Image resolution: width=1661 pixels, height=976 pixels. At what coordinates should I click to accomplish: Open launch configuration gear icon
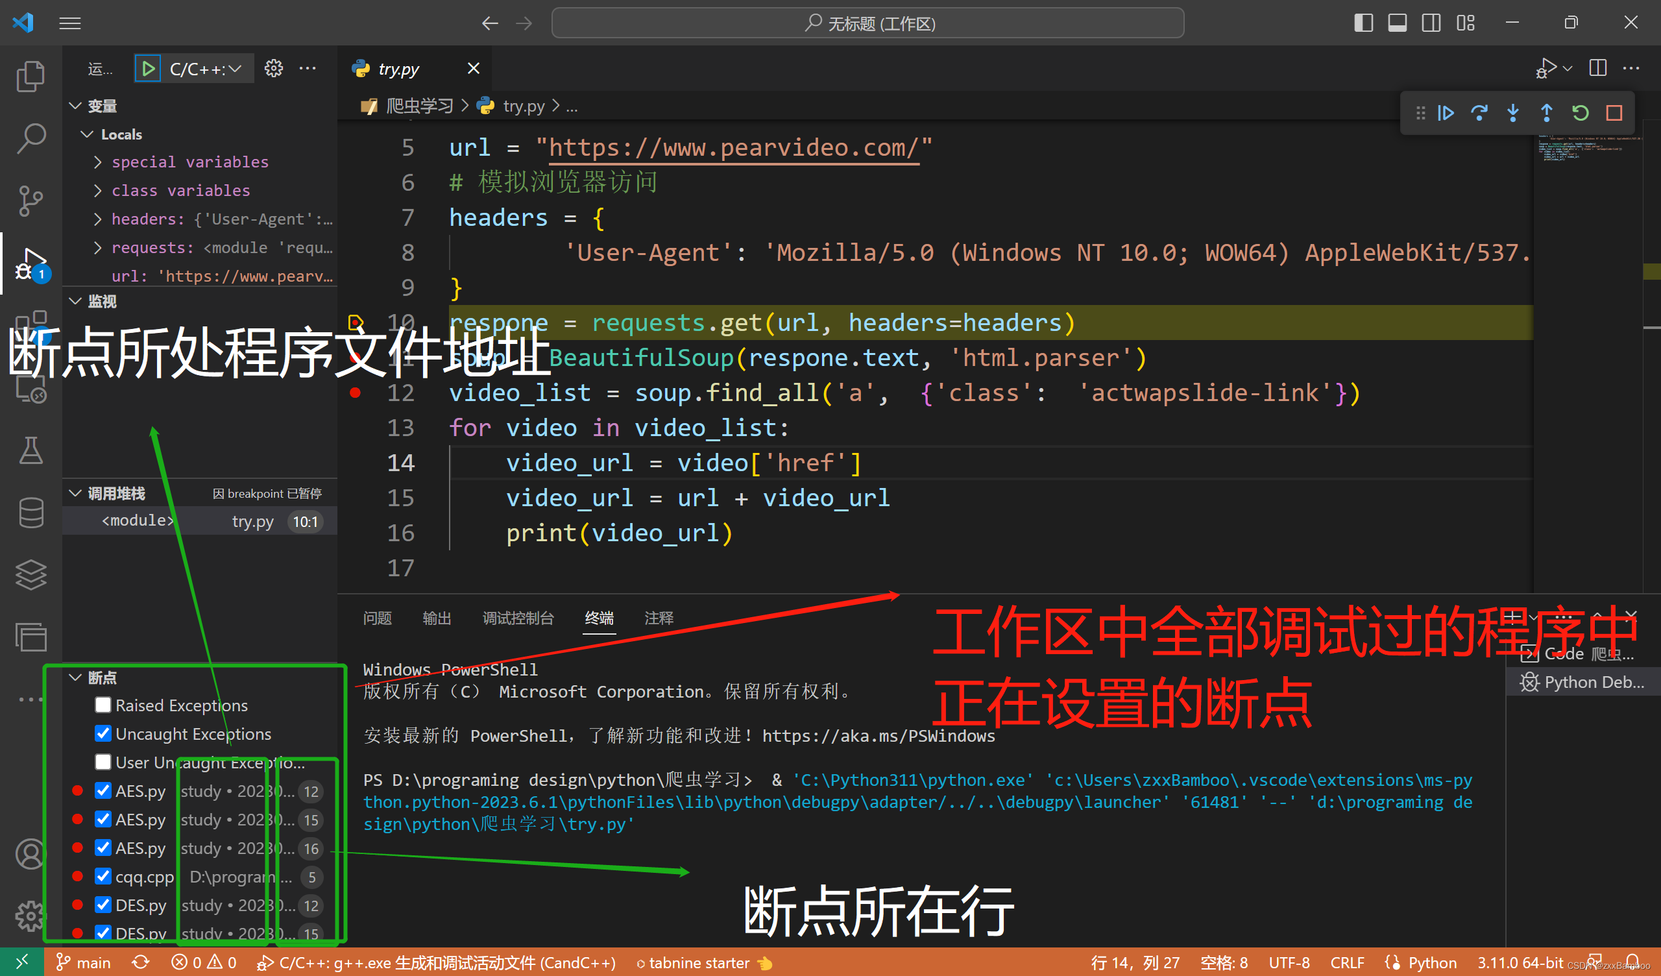tap(274, 69)
